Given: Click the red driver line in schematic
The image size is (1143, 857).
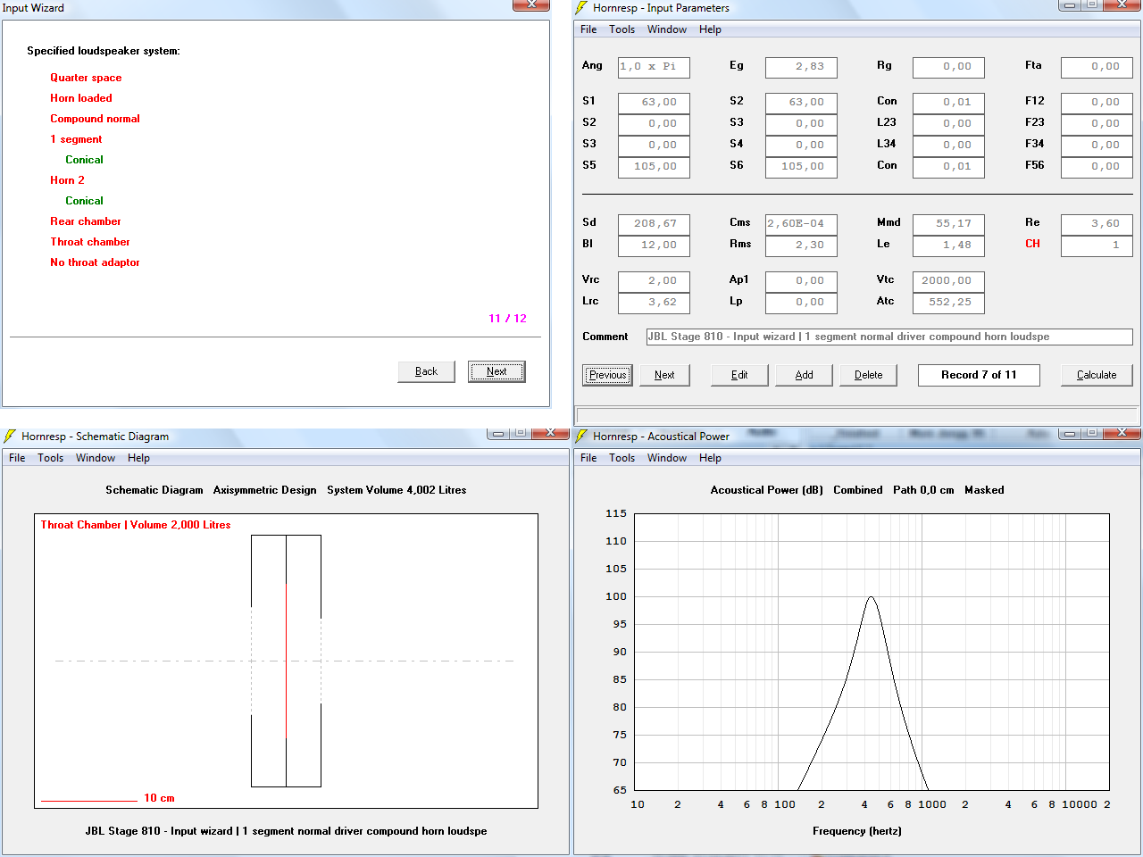Looking at the screenshot, I should (x=286, y=661).
